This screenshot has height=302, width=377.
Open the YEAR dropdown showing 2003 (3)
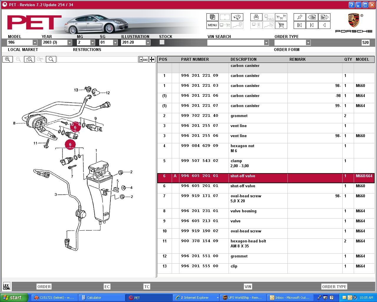[70, 42]
